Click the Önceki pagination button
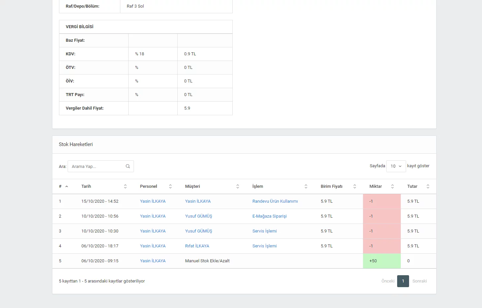482x308 pixels. [x=388, y=281]
